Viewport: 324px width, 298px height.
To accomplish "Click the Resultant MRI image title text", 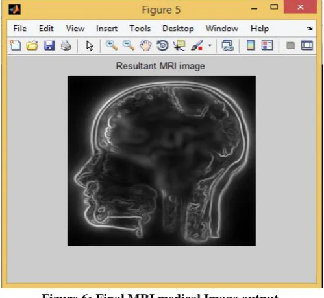I will coord(160,66).
